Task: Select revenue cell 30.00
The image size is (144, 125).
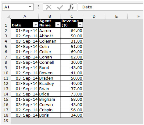Action: [72, 62]
